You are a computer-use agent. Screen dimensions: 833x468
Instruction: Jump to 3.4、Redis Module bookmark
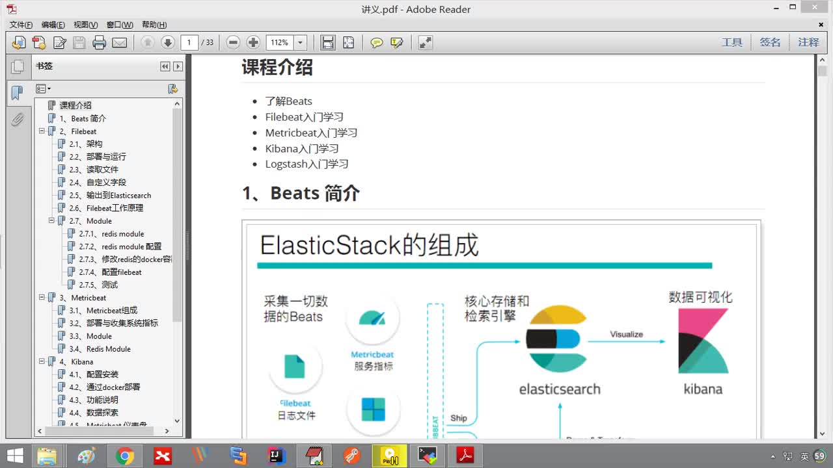[x=100, y=349]
